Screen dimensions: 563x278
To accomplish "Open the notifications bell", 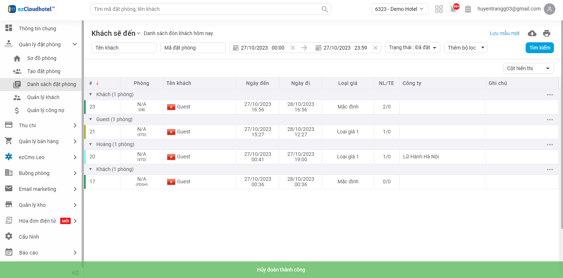I will (453, 9).
